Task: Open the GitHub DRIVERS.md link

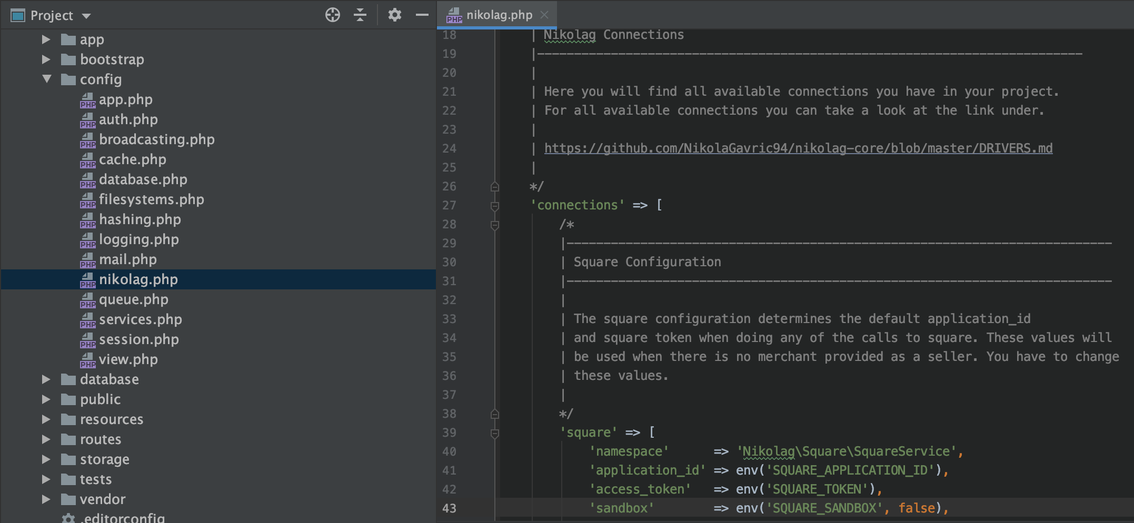Action: 798,148
